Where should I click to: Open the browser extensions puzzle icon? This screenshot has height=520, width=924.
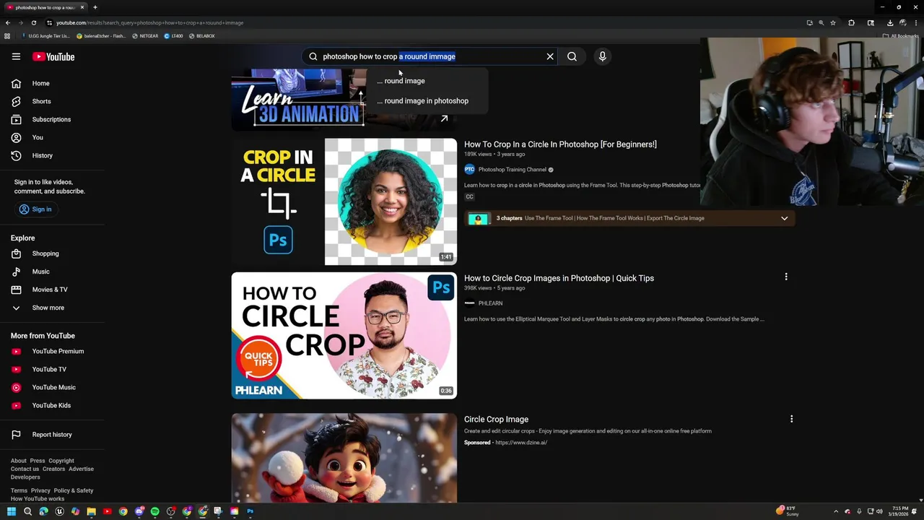point(852,22)
